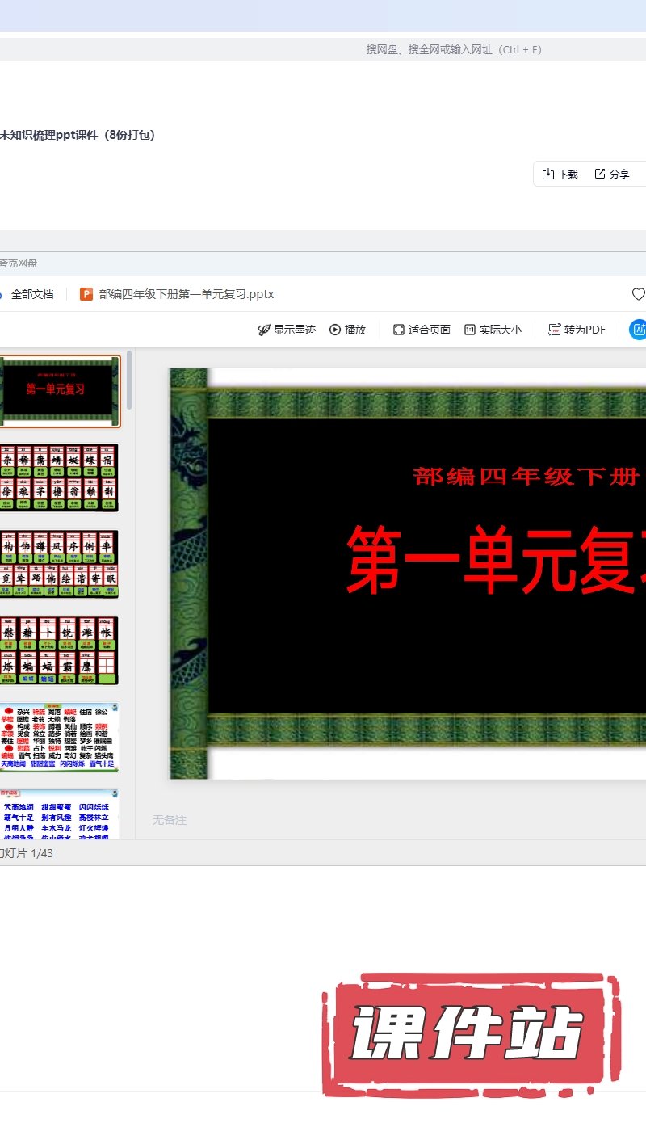Image resolution: width=646 pixels, height=1123 pixels.
Task: Open the 全部文档 tab
Action: pos(31,294)
